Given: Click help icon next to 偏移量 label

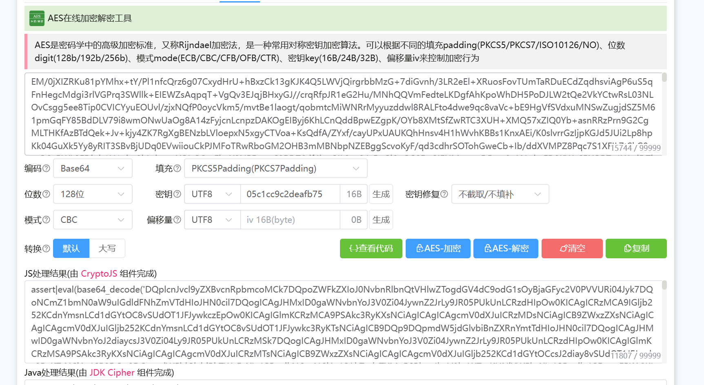Looking at the screenshot, I should coord(177,220).
